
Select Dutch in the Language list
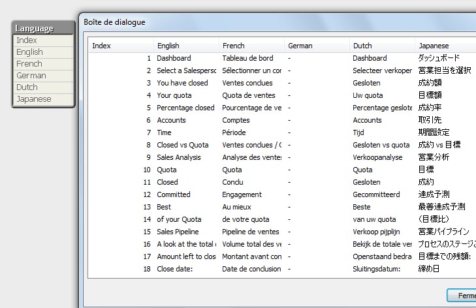click(x=43, y=87)
